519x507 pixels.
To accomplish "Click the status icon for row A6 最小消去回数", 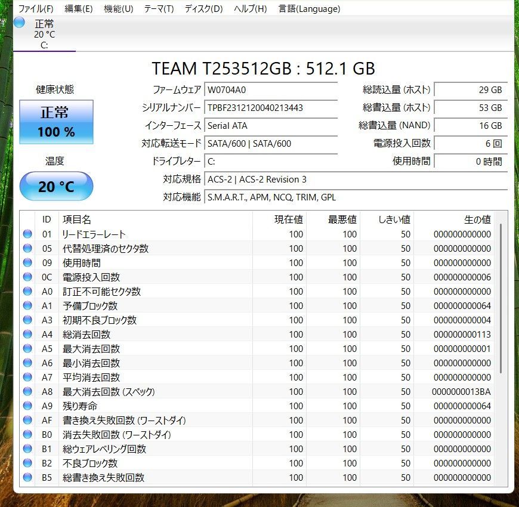I will (x=27, y=363).
